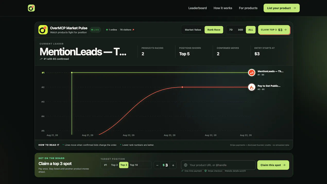327x184 pixels.
Task: Switch to Rank Race view
Action: pos(214,30)
